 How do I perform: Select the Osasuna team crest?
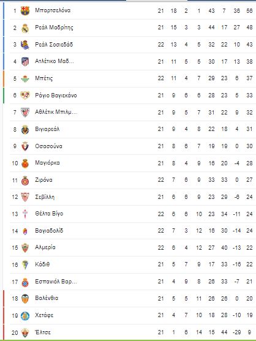click(25, 146)
